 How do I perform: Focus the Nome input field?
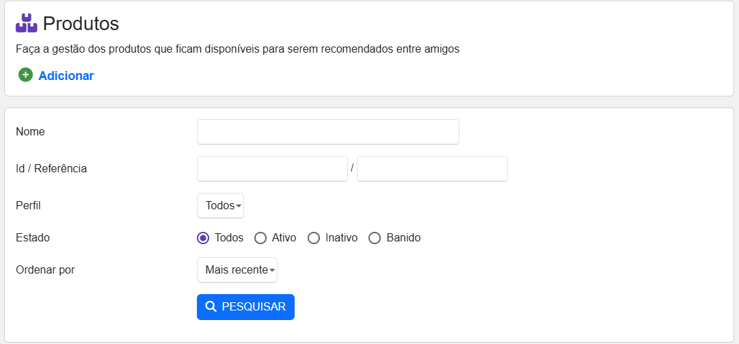pyautogui.click(x=328, y=132)
